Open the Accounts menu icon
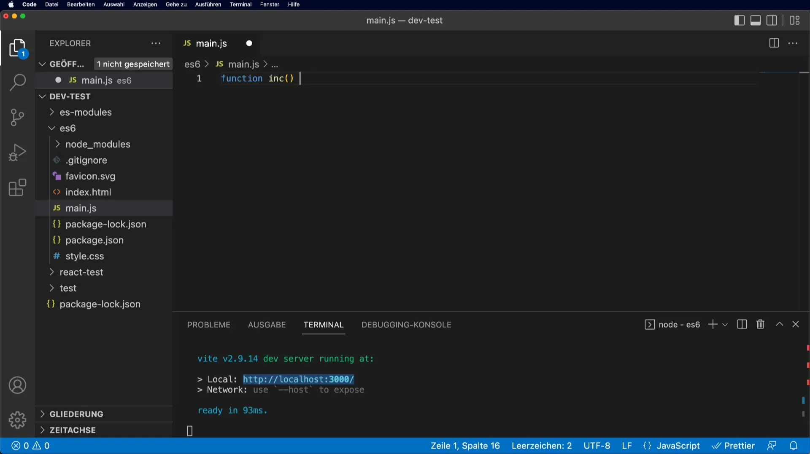This screenshot has width=810, height=454. pyautogui.click(x=17, y=385)
